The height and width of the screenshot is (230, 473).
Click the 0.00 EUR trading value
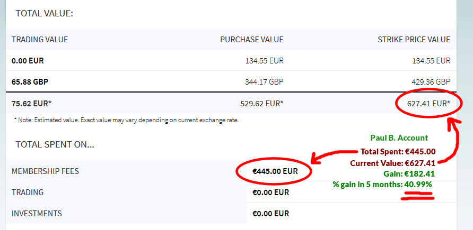pyautogui.click(x=28, y=61)
